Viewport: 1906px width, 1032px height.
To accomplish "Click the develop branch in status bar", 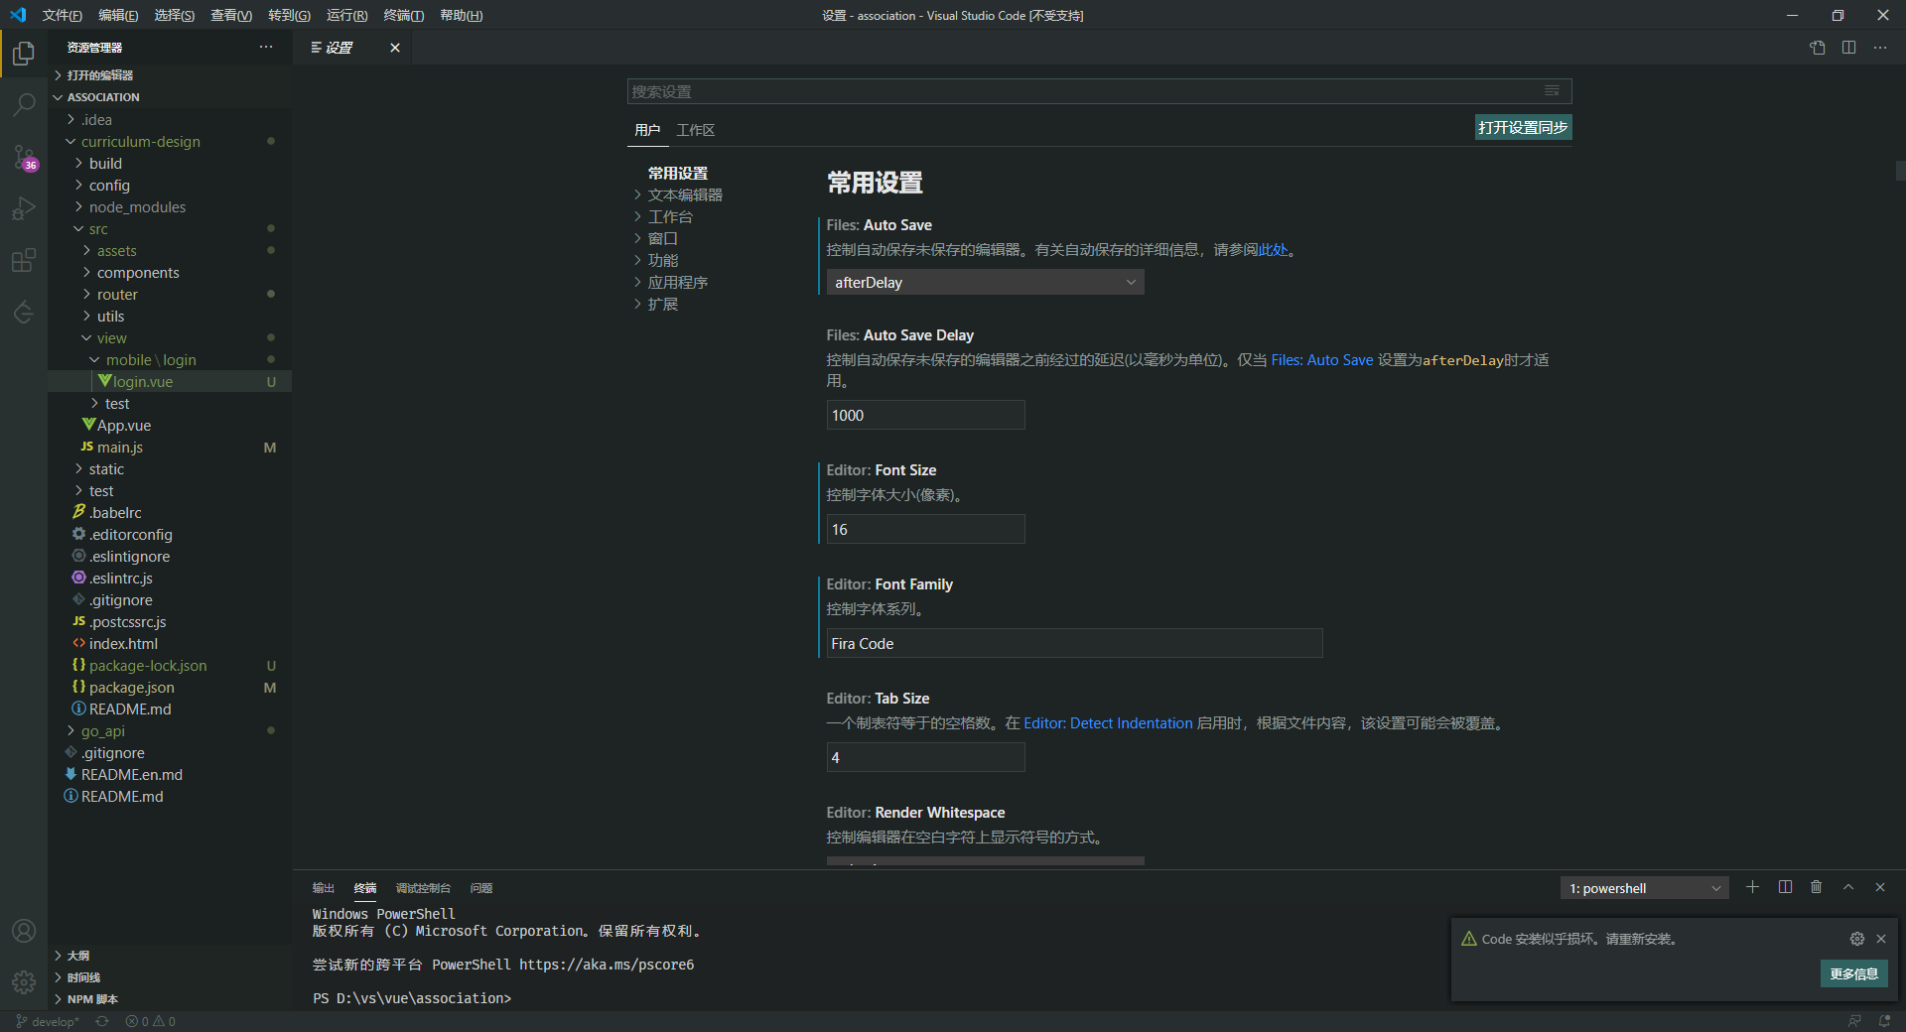I will tap(48, 1021).
